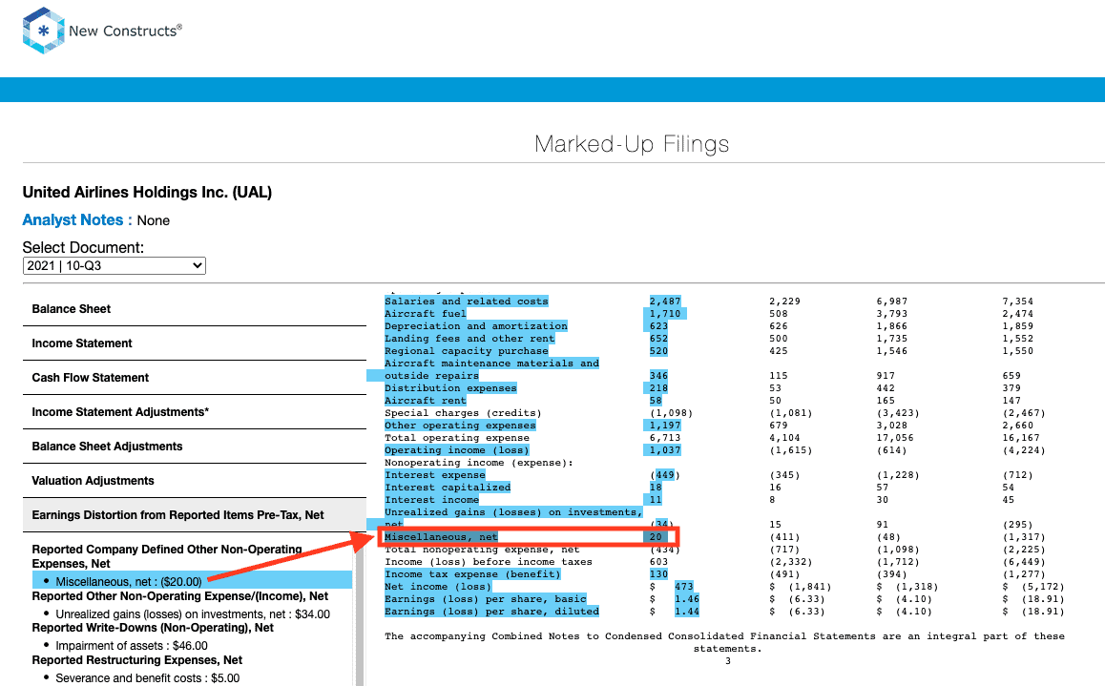The height and width of the screenshot is (686, 1105).
Task: Click the Distribution expenses row label
Action: 451,388
